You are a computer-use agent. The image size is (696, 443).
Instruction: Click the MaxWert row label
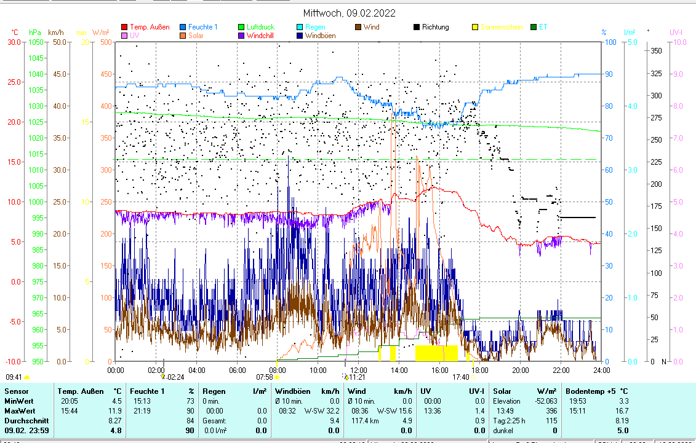pos(19,410)
